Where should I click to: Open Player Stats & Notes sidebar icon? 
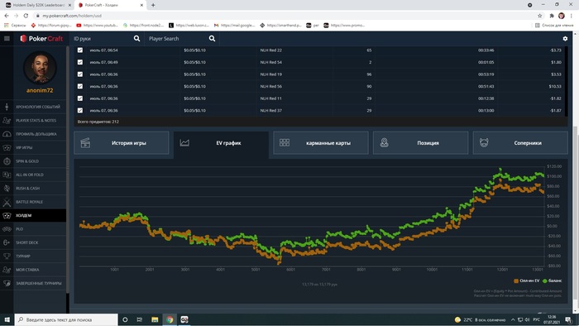tap(7, 120)
